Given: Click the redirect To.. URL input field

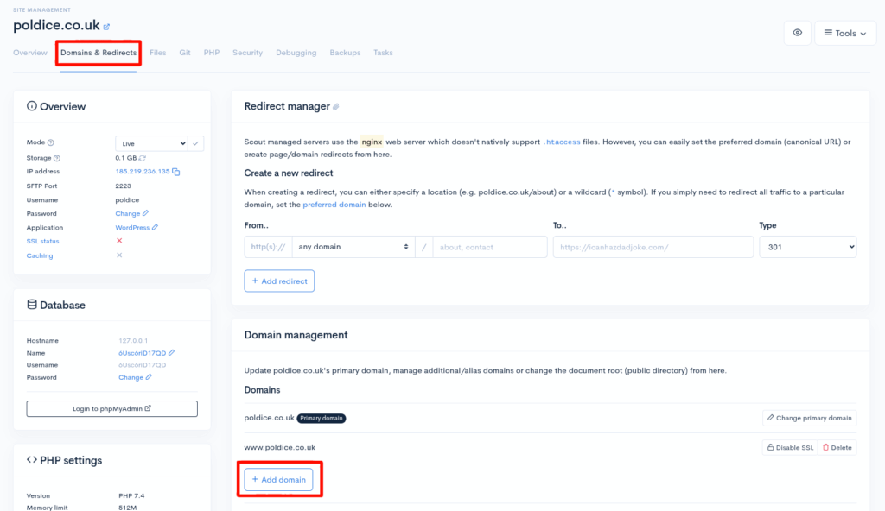Looking at the screenshot, I should 653,247.
